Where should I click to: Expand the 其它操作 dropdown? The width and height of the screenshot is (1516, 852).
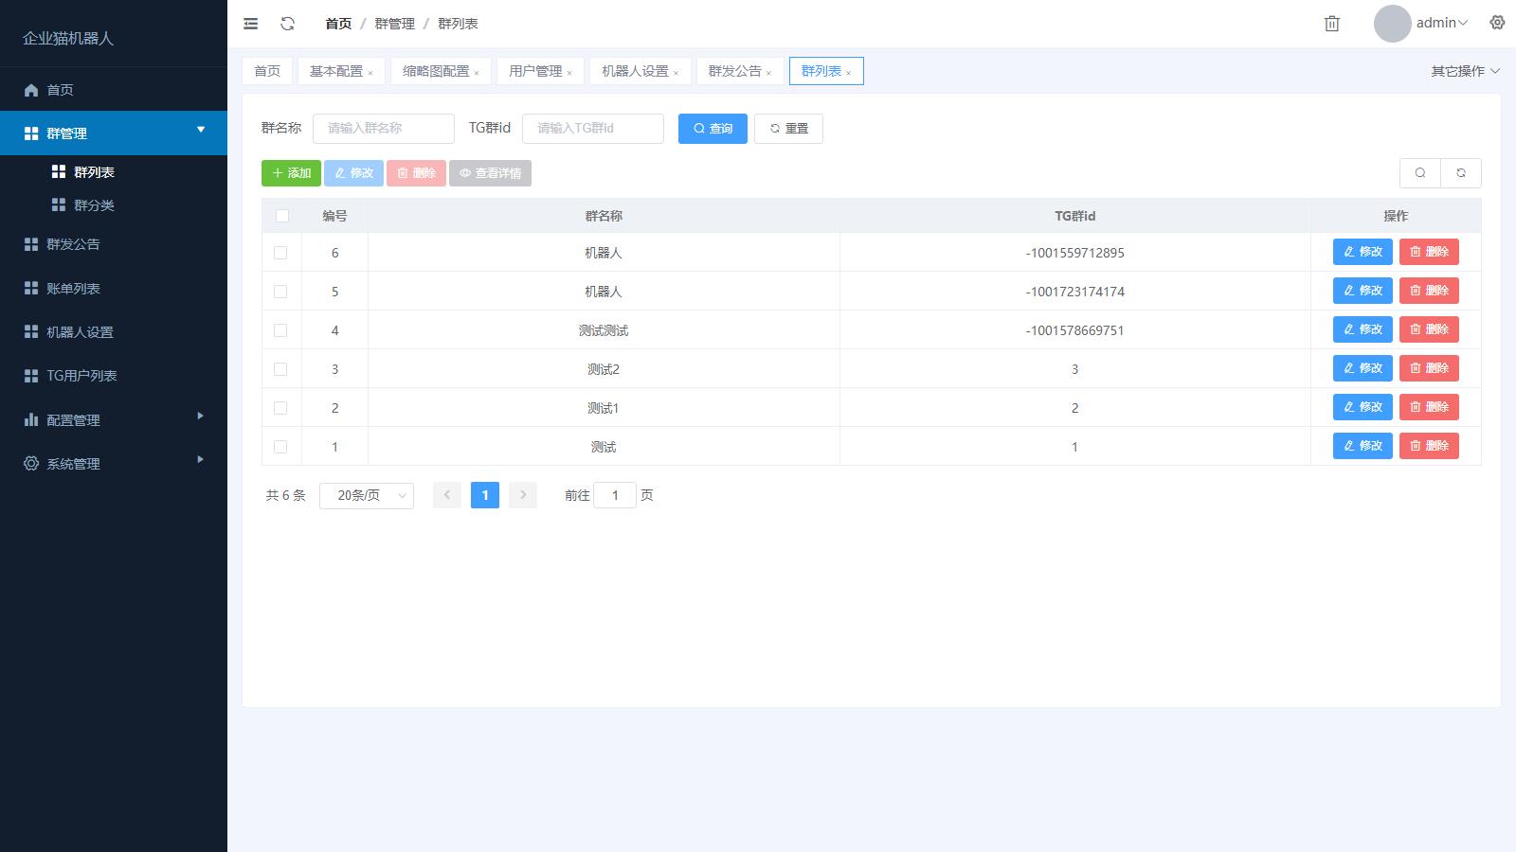[x=1465, y=71]
